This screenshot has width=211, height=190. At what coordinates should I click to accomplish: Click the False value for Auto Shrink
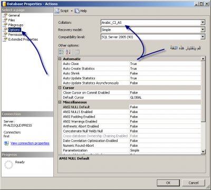(134, 73)
